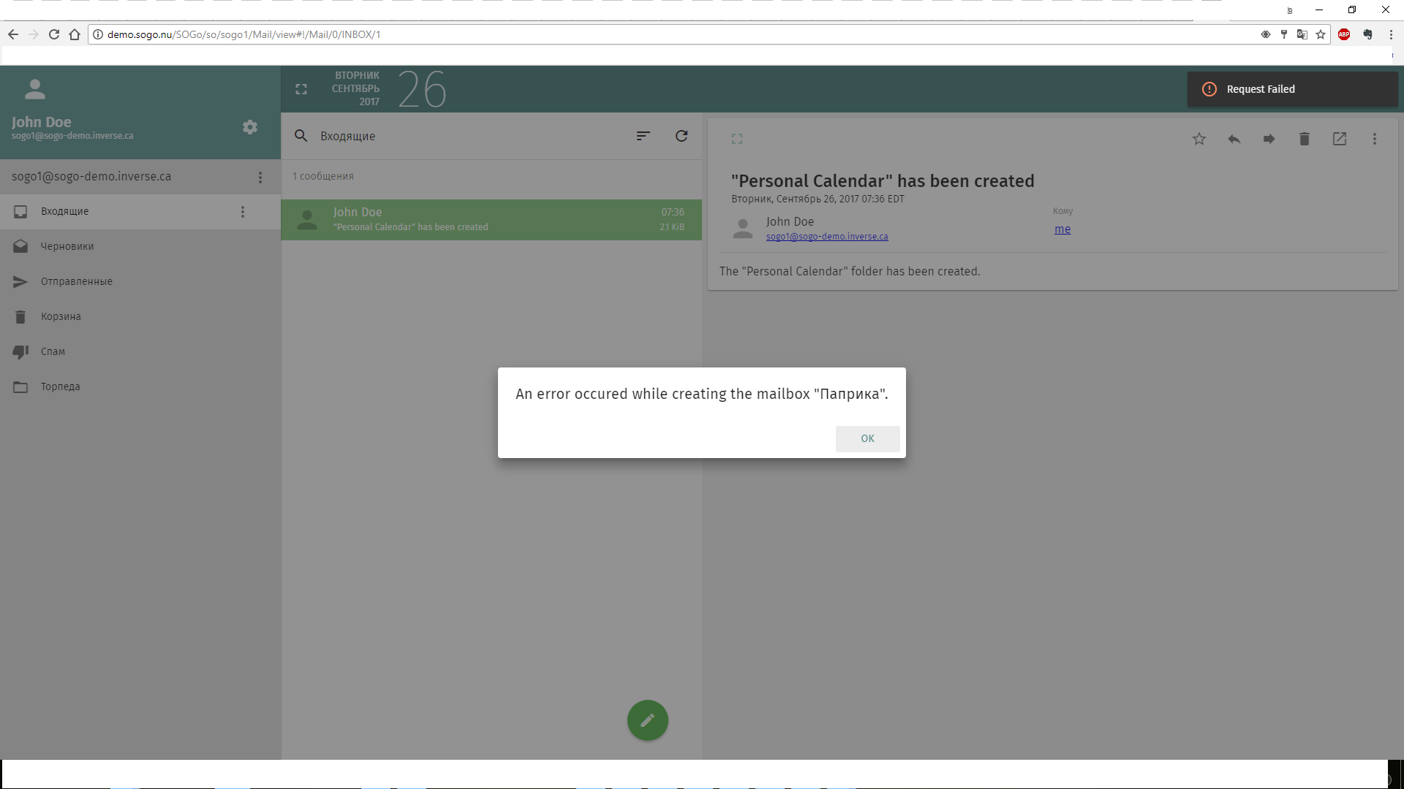Screen dimensions: 1404x789
Task: Click the reply arrow icon
Action: [1234, 139]
